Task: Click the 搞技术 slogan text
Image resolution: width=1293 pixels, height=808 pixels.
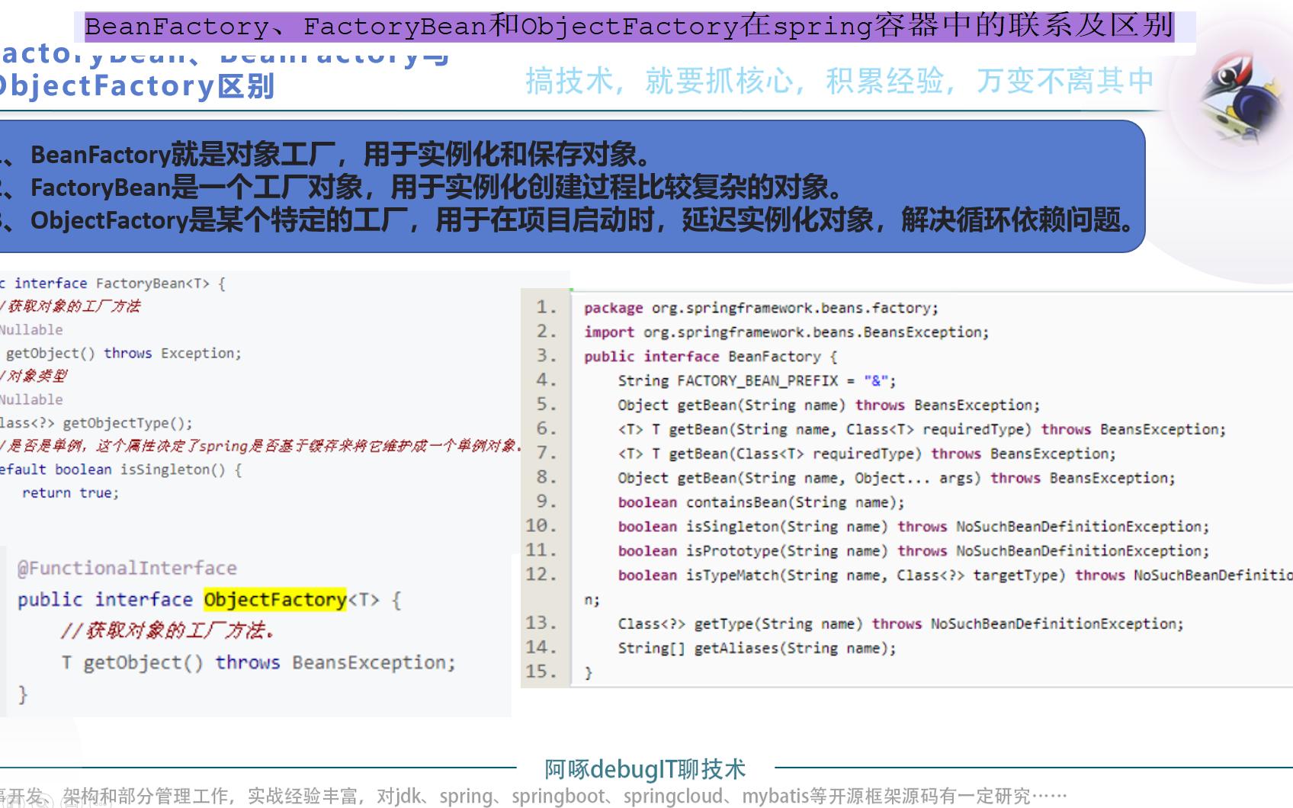Action: pos(839,78)
